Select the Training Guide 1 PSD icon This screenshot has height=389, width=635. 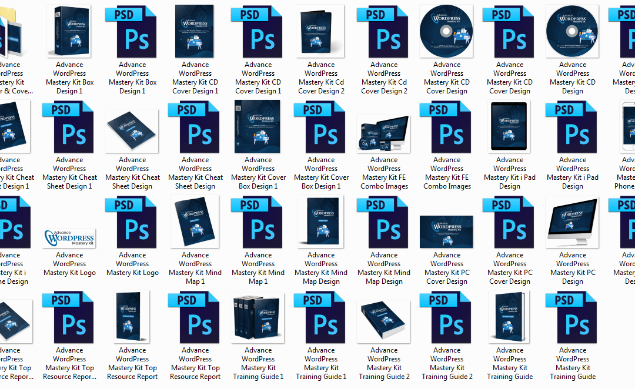point(320,317)
